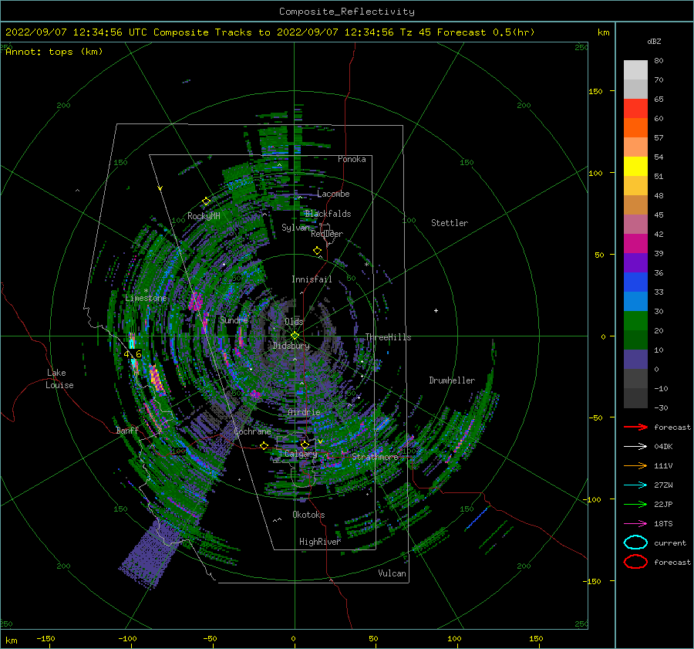Click the yellow diamond marker east of Cochrane
694x649 pixels.
264,446
